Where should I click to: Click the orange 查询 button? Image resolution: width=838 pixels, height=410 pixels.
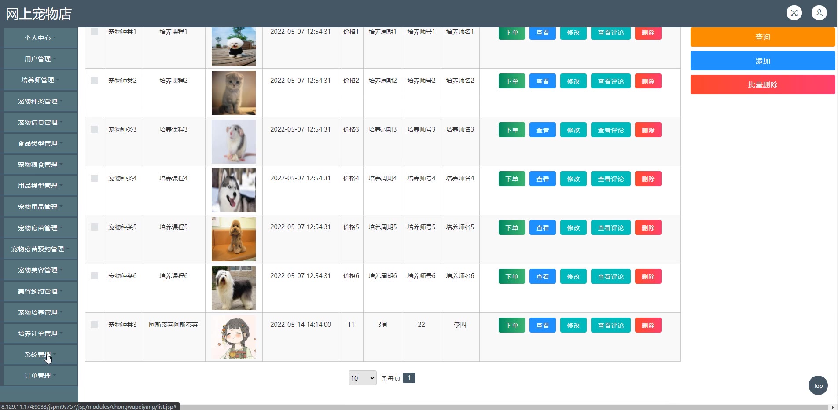pyautogui.click(x=763, y=37)
